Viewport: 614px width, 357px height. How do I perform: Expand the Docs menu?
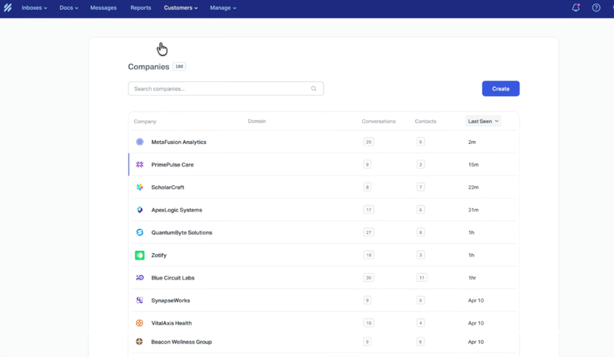coord(68,8)
